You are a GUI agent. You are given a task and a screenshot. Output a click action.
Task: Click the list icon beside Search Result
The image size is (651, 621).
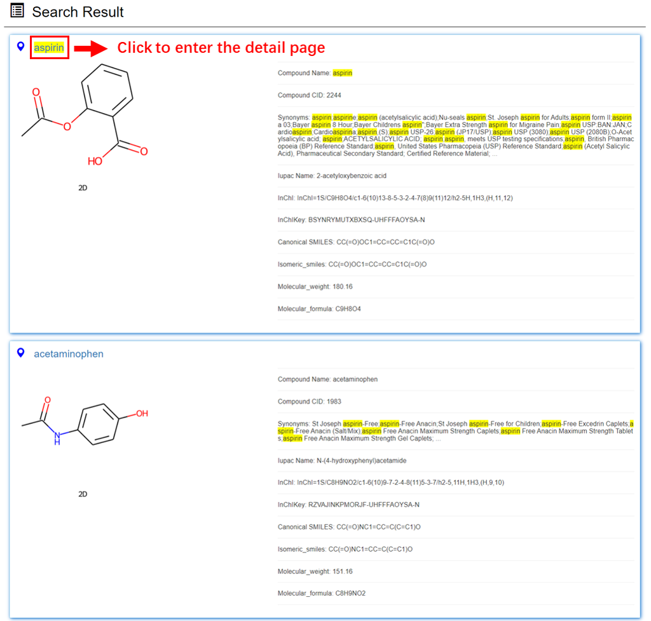pos(18,11)
